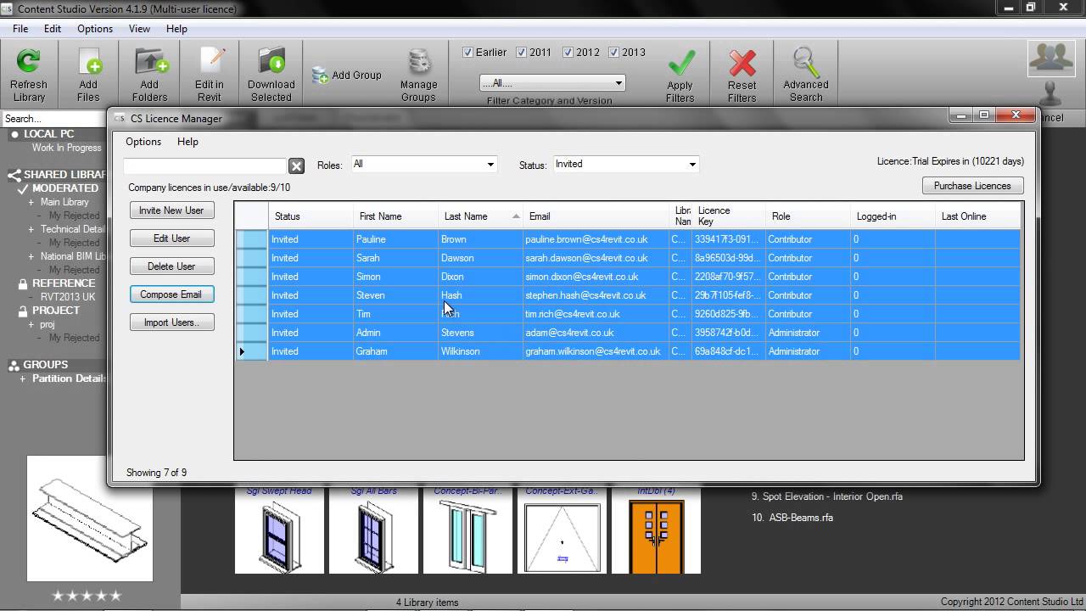Select the Concept-Bi-Par door thumbnail

468,536
